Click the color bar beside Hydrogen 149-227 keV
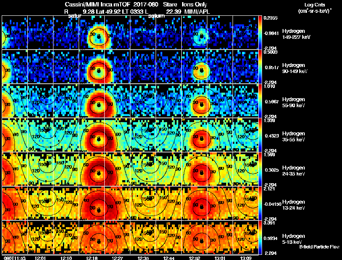Viewport: 342px width, 260px height. click(260, 32)
